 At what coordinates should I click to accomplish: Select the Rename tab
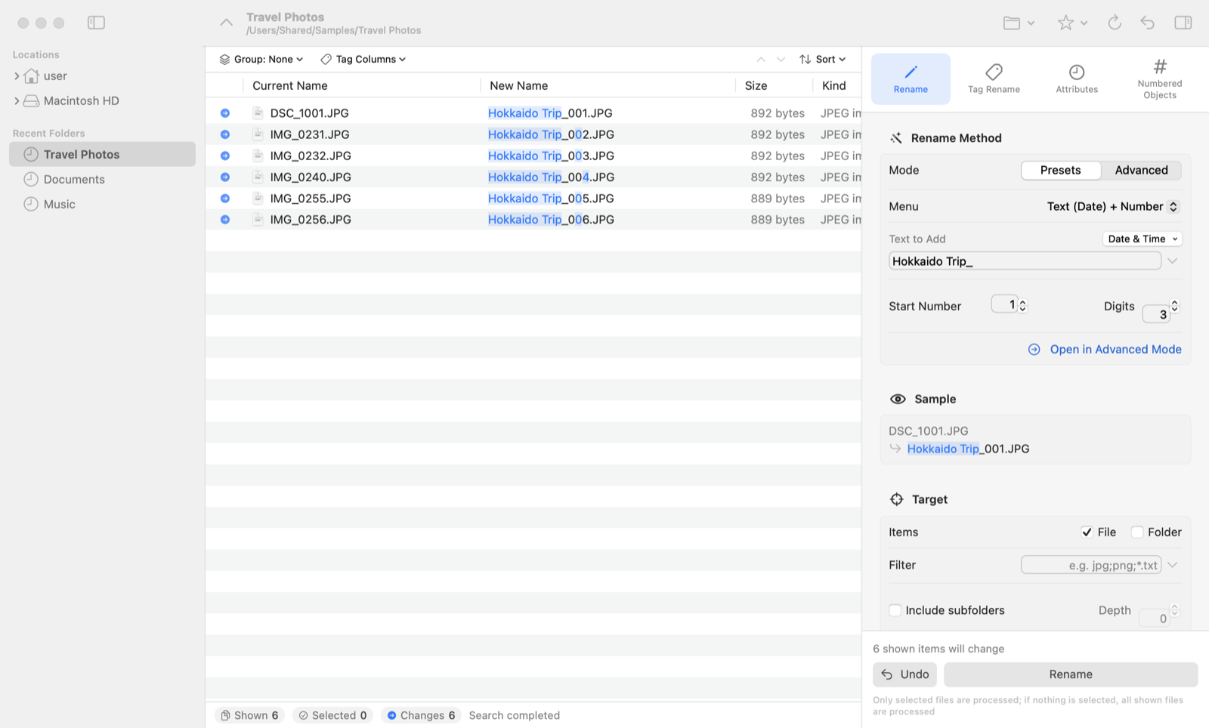pyautogui.click(x=911, y=79)
